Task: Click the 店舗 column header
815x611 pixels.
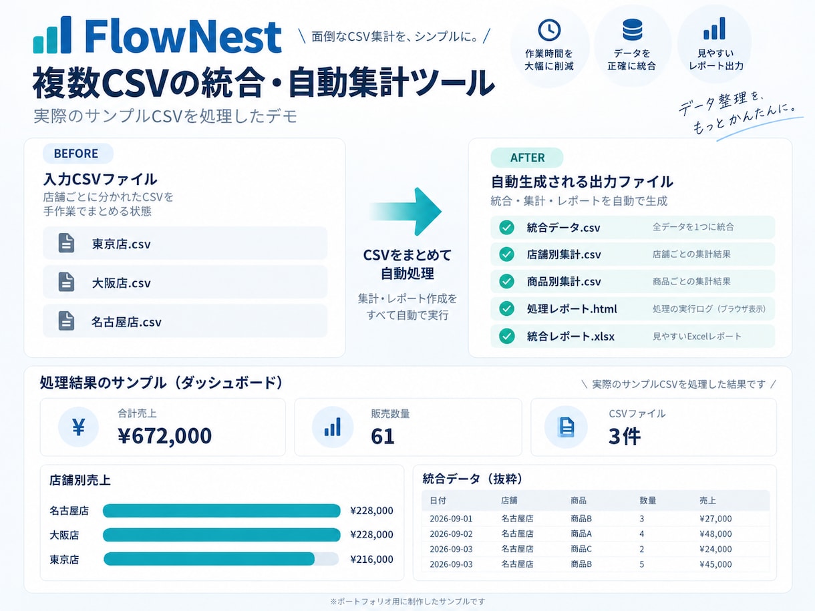Action: (509, 500)
